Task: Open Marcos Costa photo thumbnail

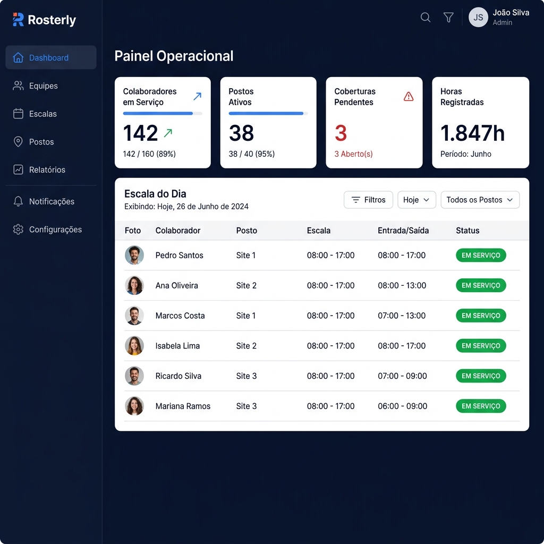Action: pos(134,316)
